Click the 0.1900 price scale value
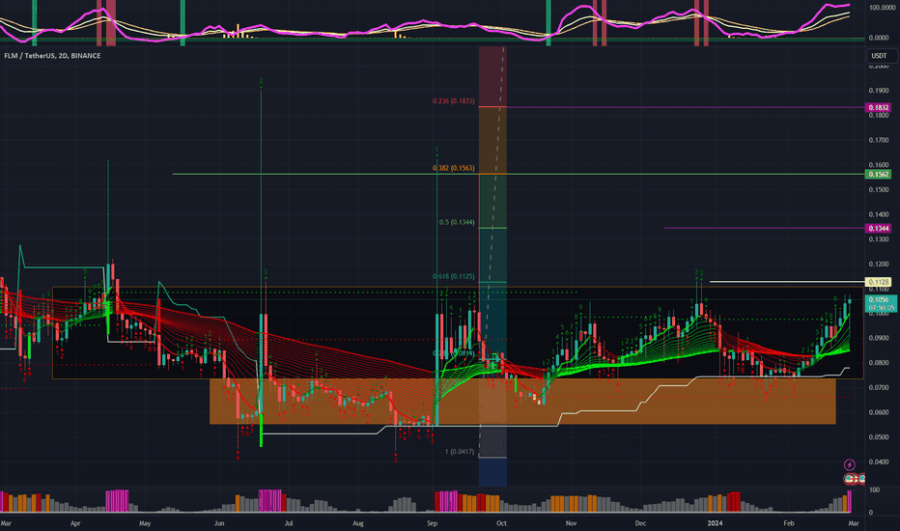This screenshot has height=531, width=900. click(x=880, y=91)
